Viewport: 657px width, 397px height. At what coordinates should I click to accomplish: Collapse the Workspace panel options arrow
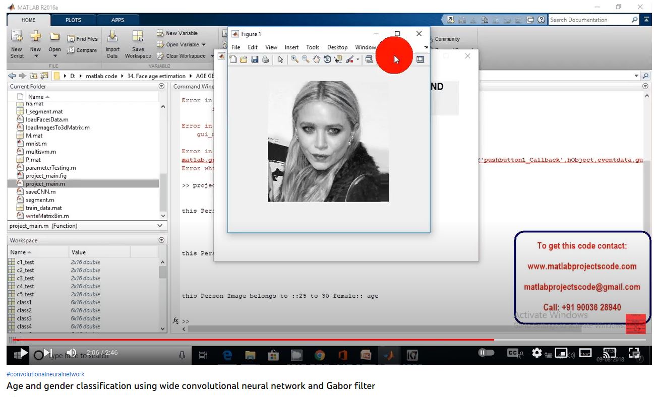point(161,240)
